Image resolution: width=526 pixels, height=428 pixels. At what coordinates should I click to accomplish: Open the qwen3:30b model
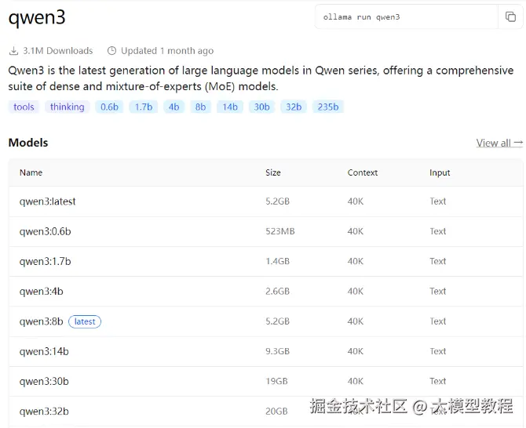44,381
